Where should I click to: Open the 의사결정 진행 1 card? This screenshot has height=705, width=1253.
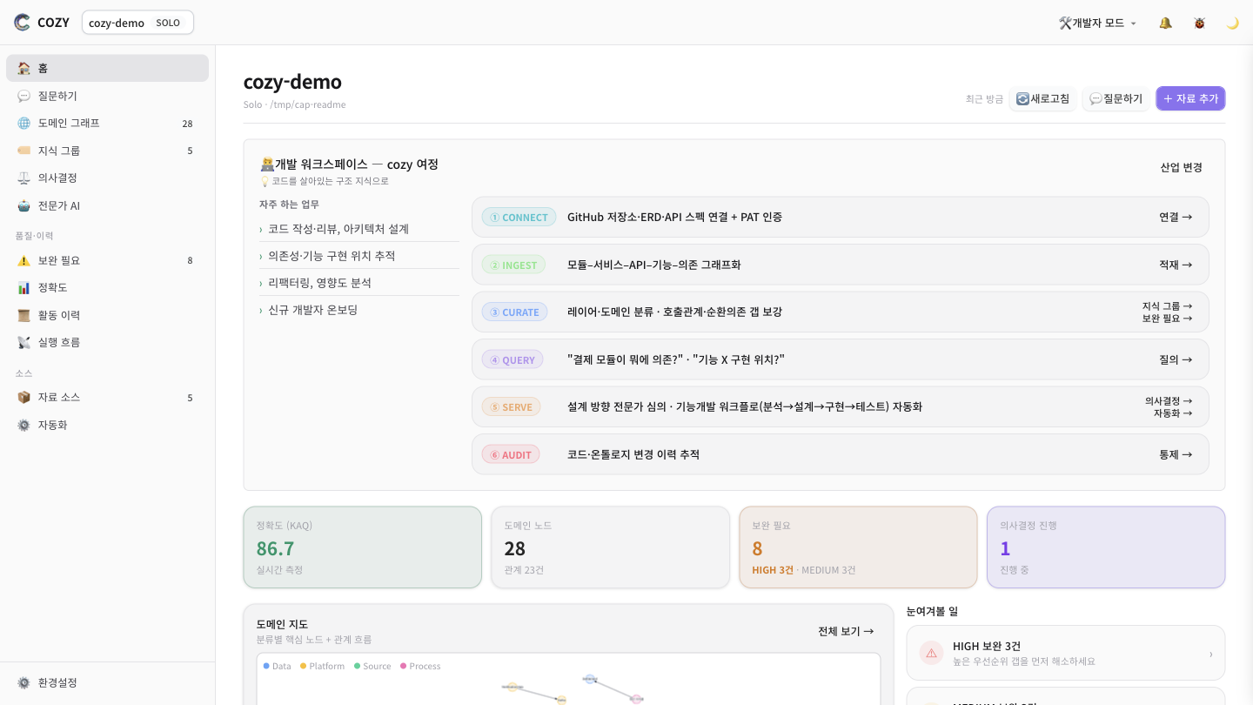tap(1106, 547)
